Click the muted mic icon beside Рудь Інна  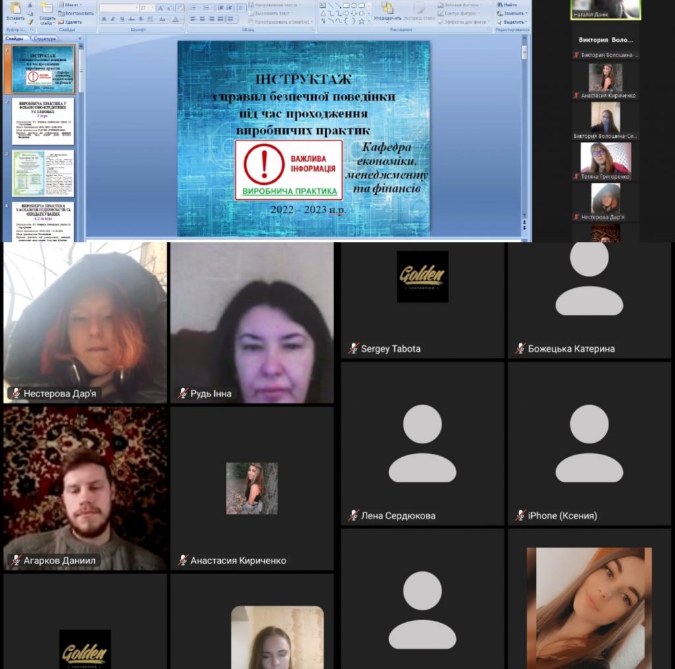tap(183, 393)
